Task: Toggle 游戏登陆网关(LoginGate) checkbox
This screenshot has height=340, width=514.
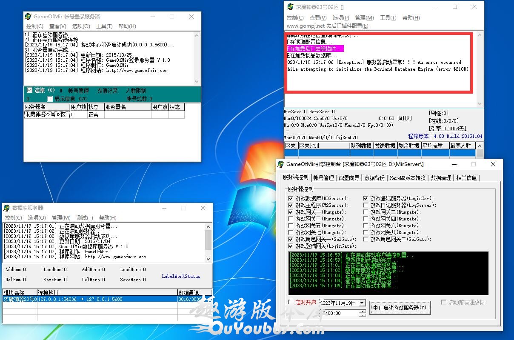Action: (x=291, y=246)
